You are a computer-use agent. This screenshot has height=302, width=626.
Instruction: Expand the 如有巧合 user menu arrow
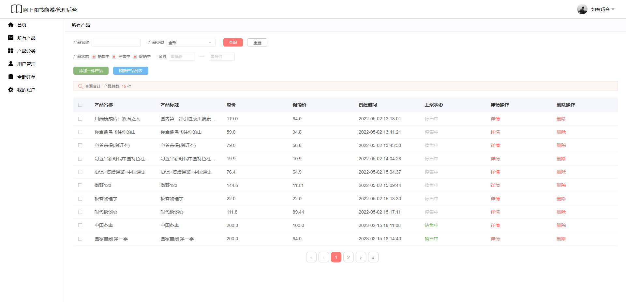pos(613,9)
